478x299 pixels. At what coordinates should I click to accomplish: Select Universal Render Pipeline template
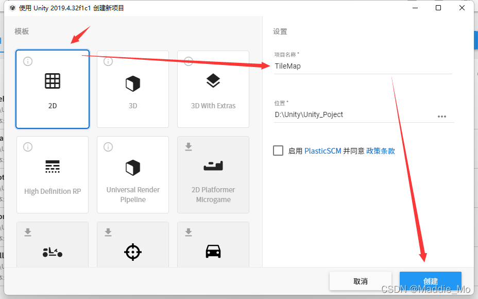[132, 175]
